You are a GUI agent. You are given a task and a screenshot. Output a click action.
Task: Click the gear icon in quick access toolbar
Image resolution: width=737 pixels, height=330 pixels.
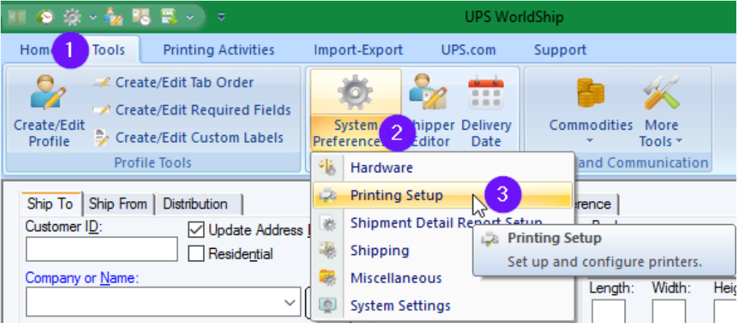pos(72,18)
